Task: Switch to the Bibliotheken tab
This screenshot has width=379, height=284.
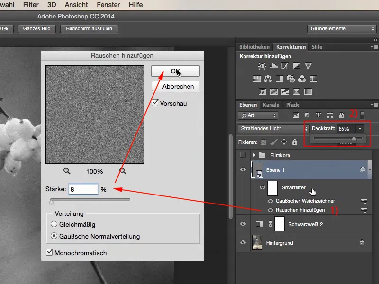Action: click(x=254, y=47)
